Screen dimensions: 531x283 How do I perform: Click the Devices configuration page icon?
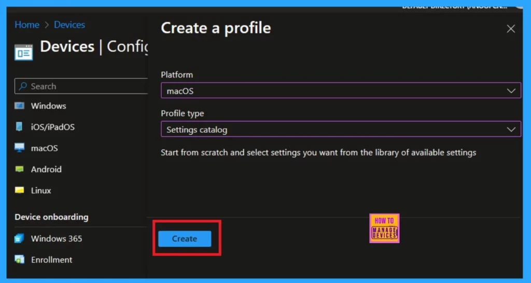(x=24, y=52)
